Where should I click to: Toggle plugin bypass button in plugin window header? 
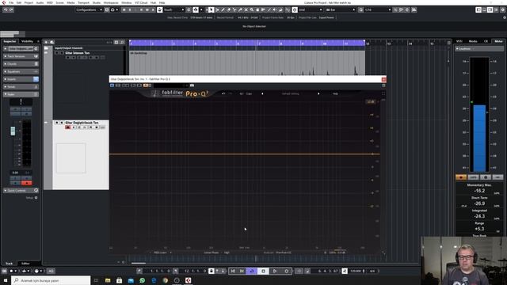[112, 85]
